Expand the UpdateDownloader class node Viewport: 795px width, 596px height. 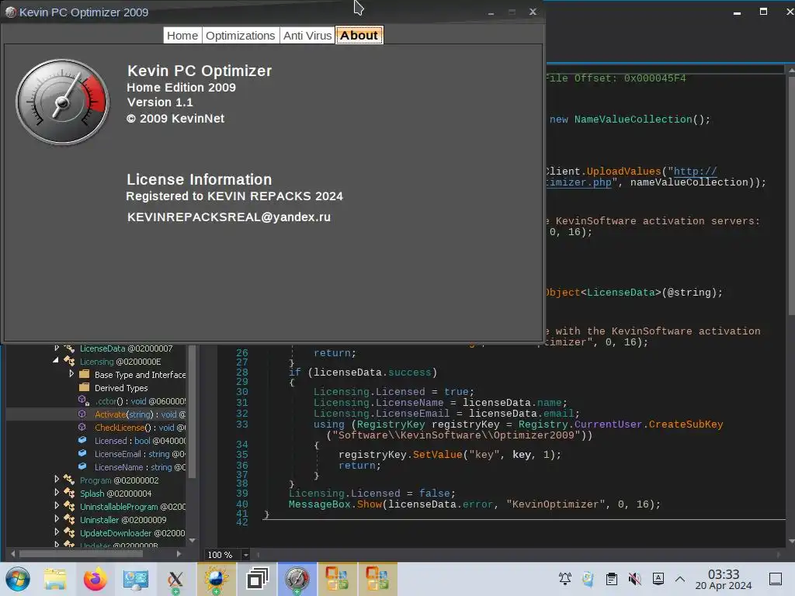(x=57, y=532)
